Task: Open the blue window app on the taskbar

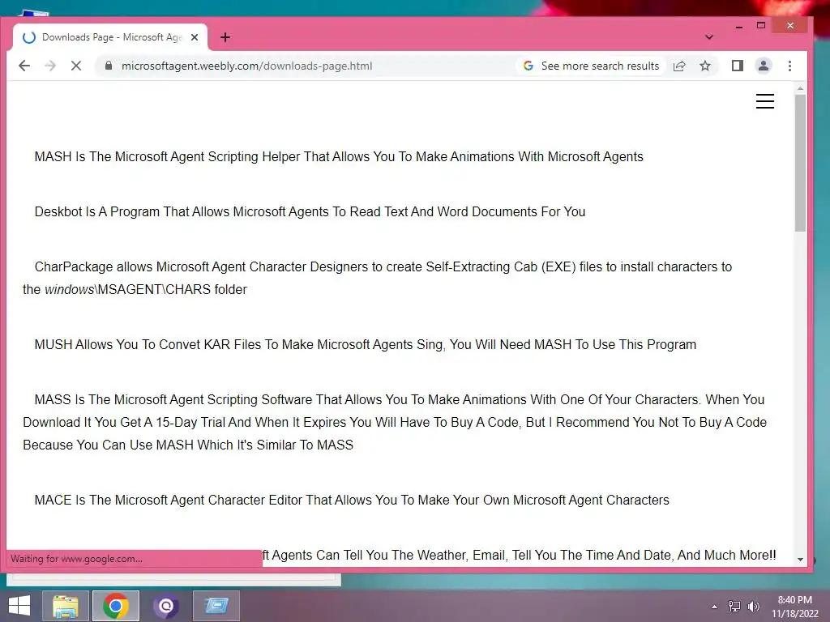Action: [x=216, y=606]
